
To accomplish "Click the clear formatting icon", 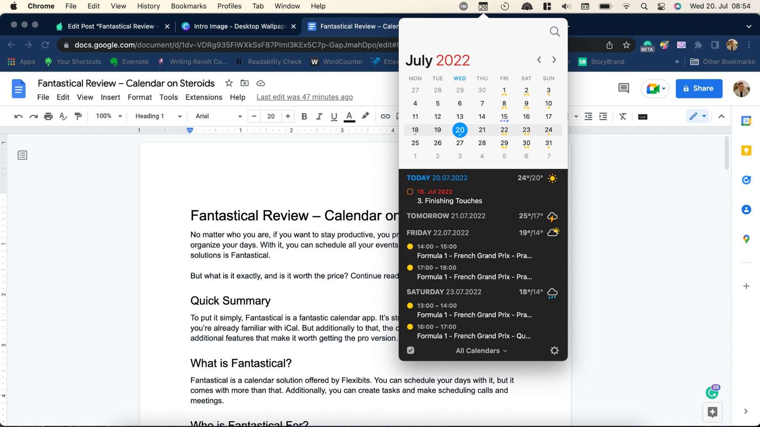I will pos(623,116).
